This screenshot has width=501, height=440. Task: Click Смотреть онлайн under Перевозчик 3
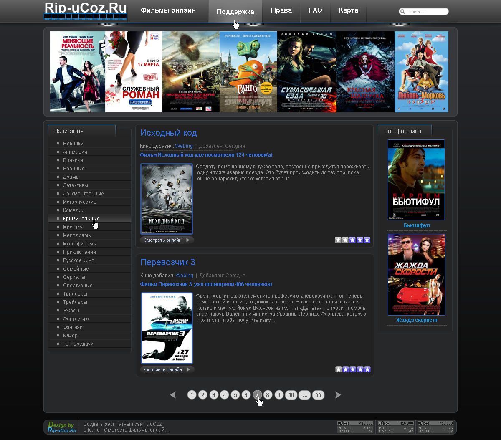pos(167,369)
